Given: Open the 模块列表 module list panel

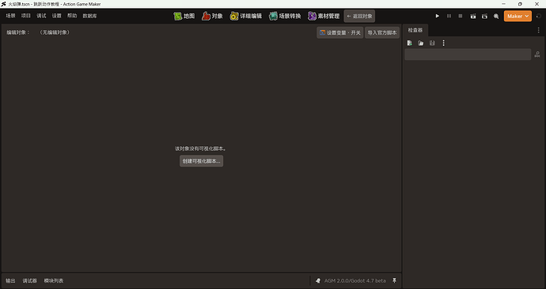Looking at the screenshot, I should click(54, 280).
